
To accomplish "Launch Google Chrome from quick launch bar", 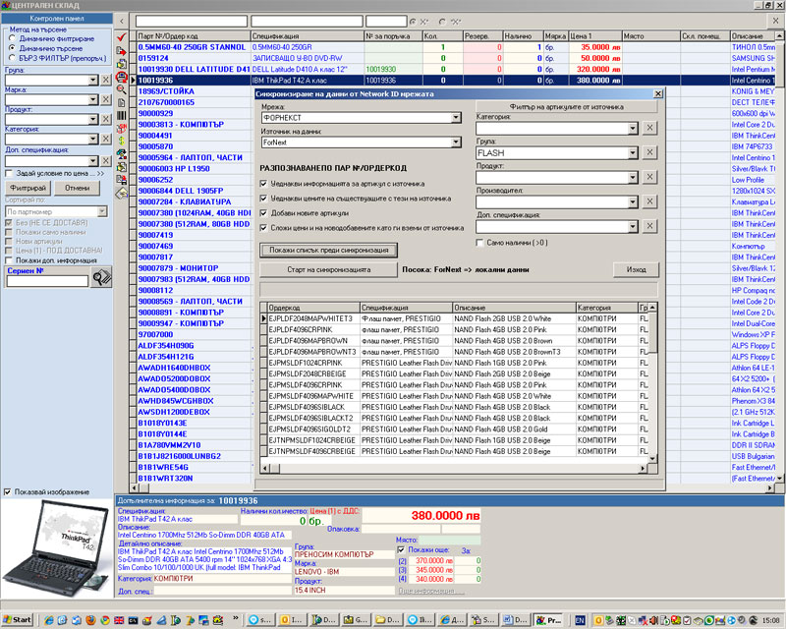I will pos(105,620).
